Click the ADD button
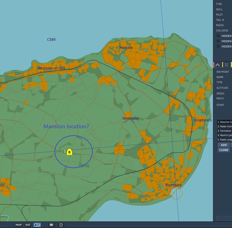232x228 pixels. pos(224,145)
